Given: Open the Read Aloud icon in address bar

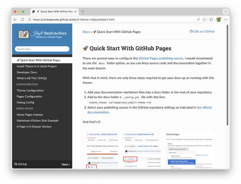Looking at the screenshot, I should (x=199, y=20).
